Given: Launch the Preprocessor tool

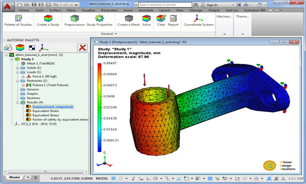Looking at the screenshot, I should point(75,21).
